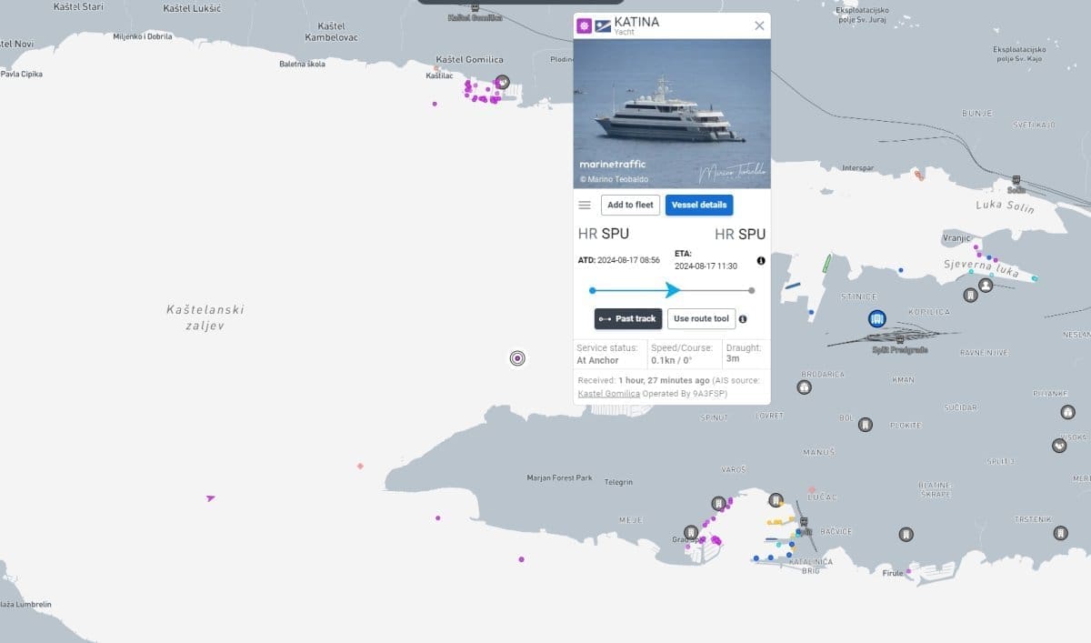The image size is (1091, 643).
Task: Click the Split train station marker
Action: pyautogui.click(x=805, y=522)
